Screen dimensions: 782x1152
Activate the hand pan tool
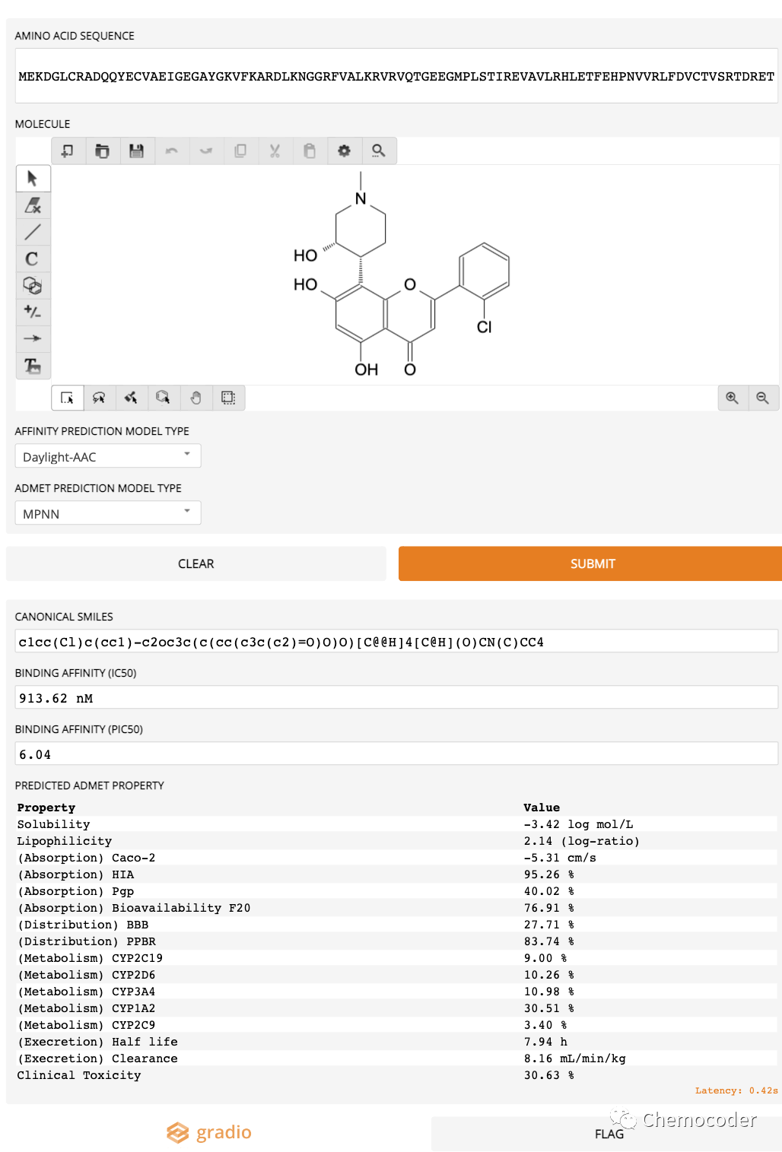(195, 398)
